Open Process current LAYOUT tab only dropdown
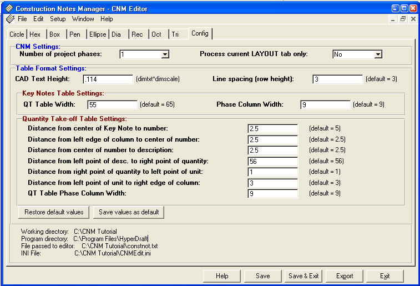The image size is (420, 286). 378,54
